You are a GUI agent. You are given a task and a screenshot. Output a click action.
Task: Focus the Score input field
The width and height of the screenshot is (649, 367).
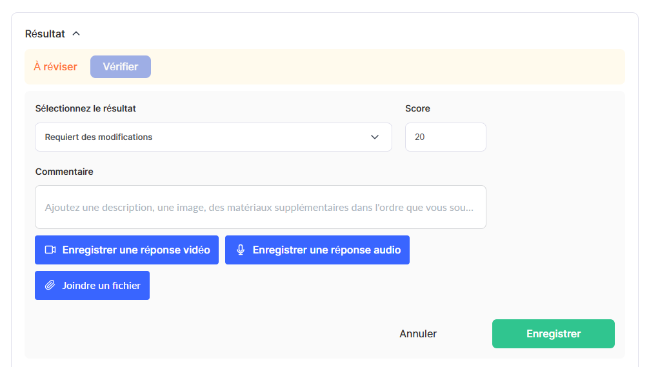pos(445,137)
